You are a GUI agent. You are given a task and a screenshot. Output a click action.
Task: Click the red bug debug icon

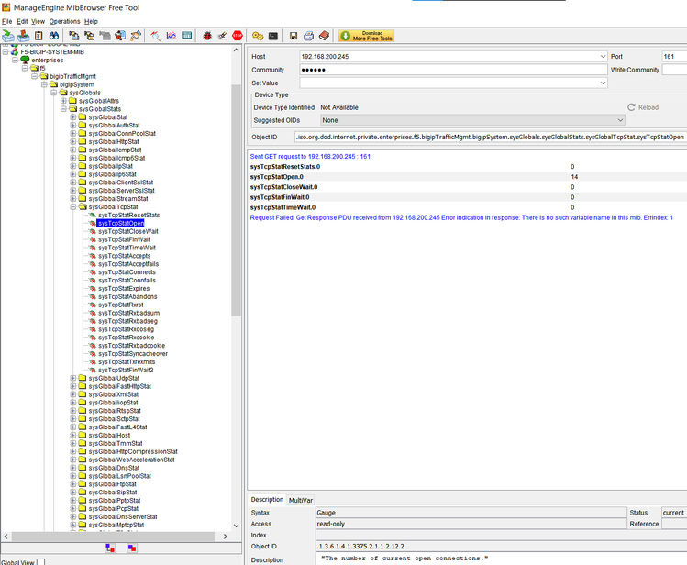207,36
